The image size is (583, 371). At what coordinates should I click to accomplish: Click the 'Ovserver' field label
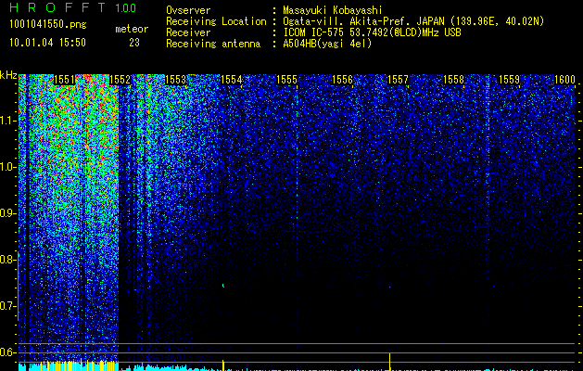pos(188,10)
